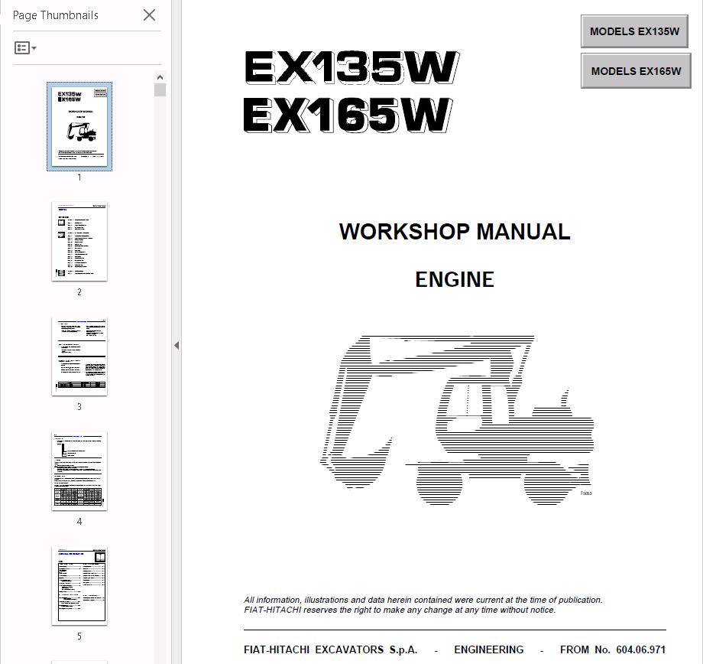
Task: Select page 4 thumbnail
Action: pos(79,471)
